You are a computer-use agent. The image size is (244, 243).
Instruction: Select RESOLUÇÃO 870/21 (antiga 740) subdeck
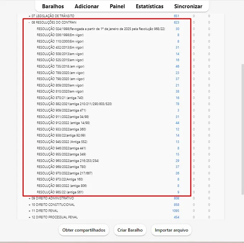point(60,98)
